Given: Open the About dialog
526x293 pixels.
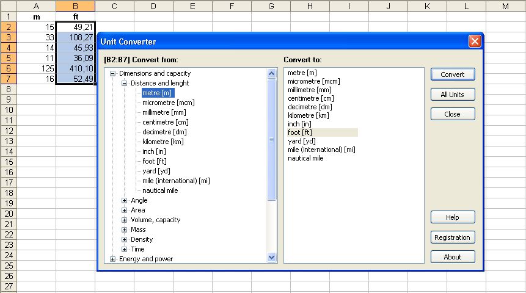Looking at the screenshot, I should (x=453, y=257).
